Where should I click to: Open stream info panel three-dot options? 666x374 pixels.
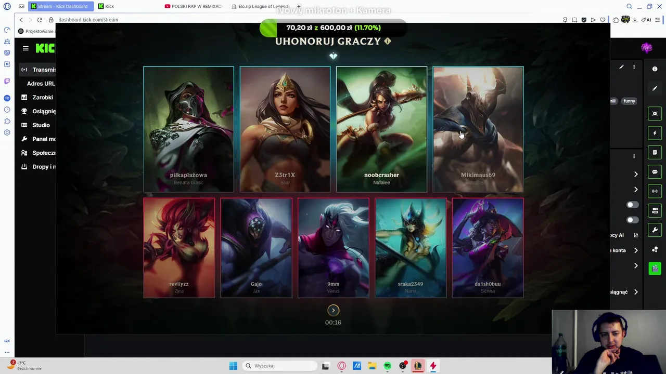(x=634, y=67)
